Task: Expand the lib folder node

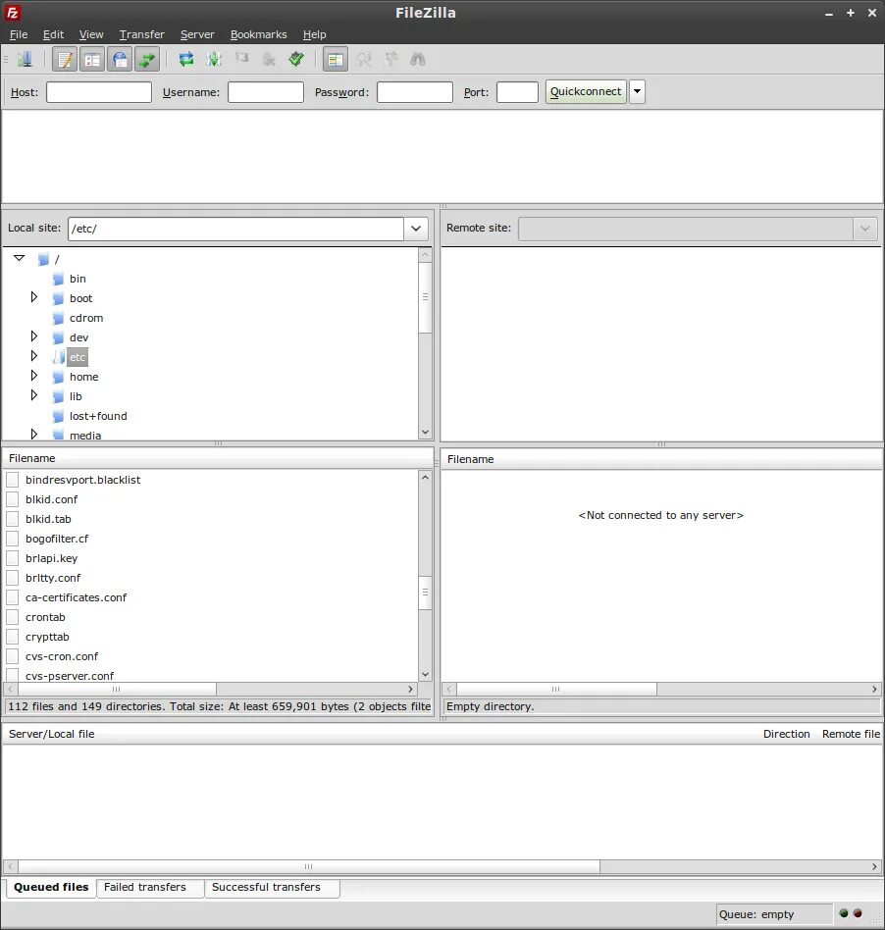Action: [x=33, y=395]
